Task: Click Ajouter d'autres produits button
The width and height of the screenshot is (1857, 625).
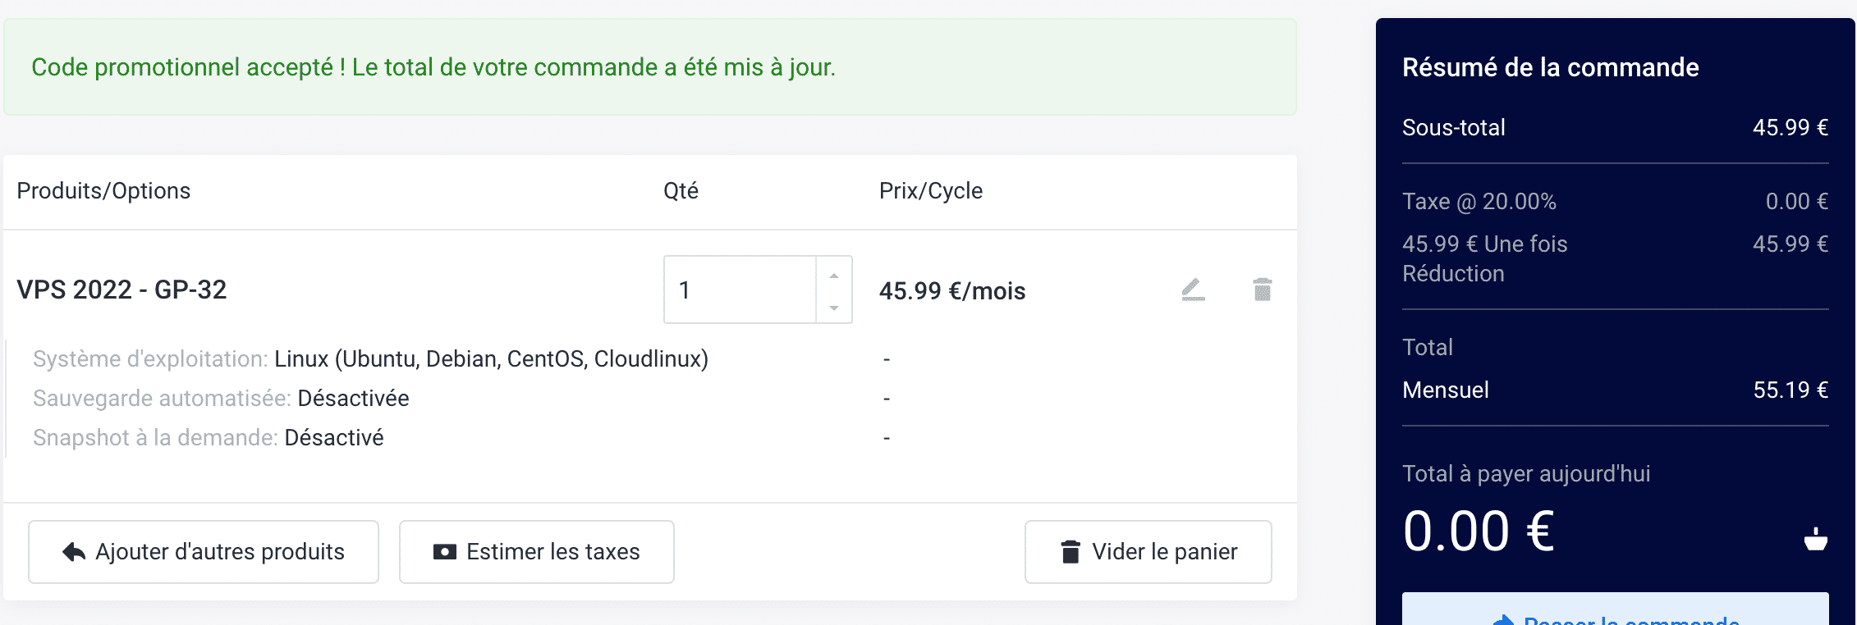Action: click(x=204, y=552)
